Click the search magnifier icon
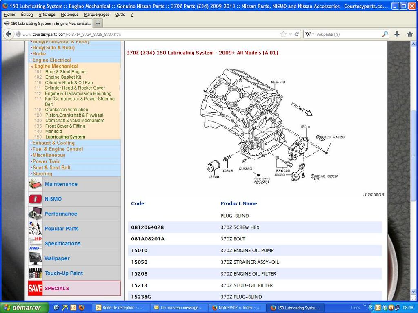The height and width of the screenshot is (313, 418). coord(385,34)
